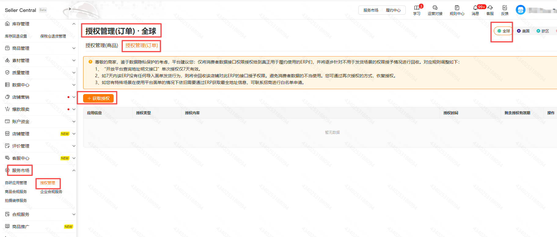
Task: Click the blue user avatar icon
Action: (520, 10)
